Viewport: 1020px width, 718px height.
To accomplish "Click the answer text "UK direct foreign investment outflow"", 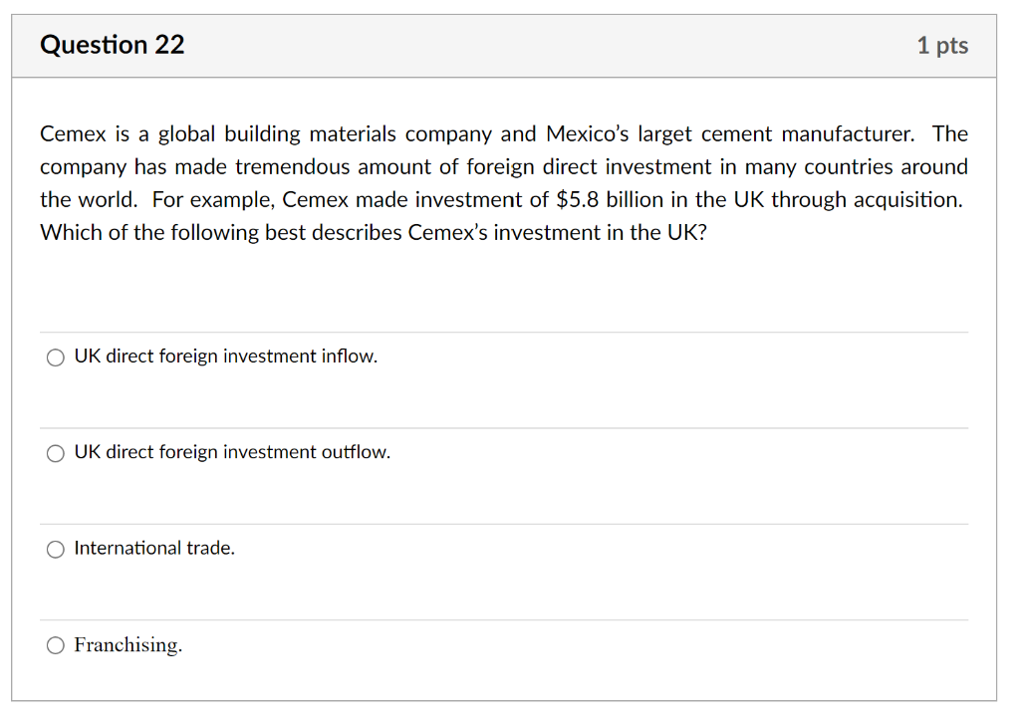I will click(x=231, y=452).
